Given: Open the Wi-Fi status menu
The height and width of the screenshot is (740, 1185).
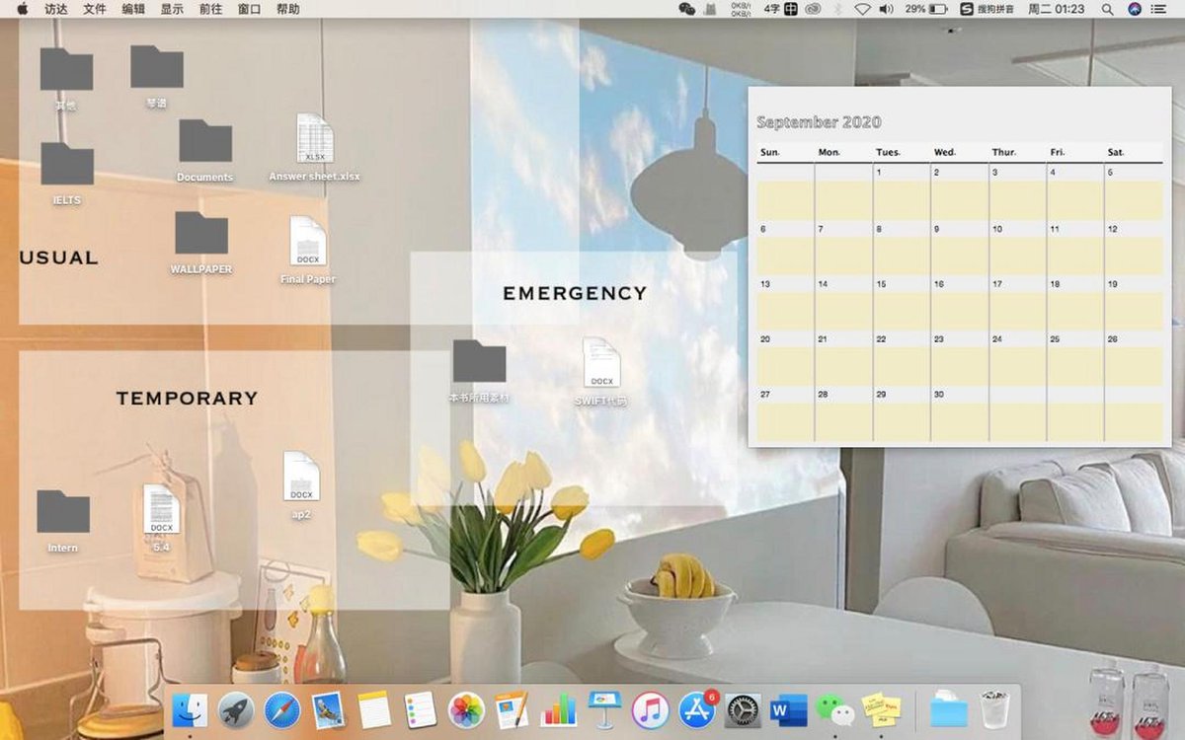Looking at the screenshot, I should [862, 9].
